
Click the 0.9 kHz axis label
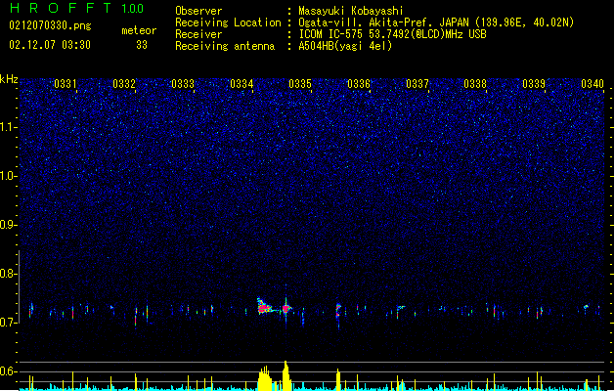tap(8, 225)
